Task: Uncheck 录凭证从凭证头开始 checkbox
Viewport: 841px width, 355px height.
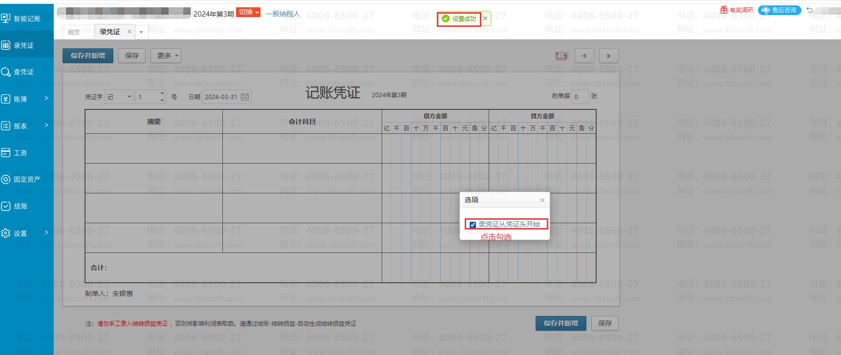Action: pyautogui.click(x=473, y=225)
